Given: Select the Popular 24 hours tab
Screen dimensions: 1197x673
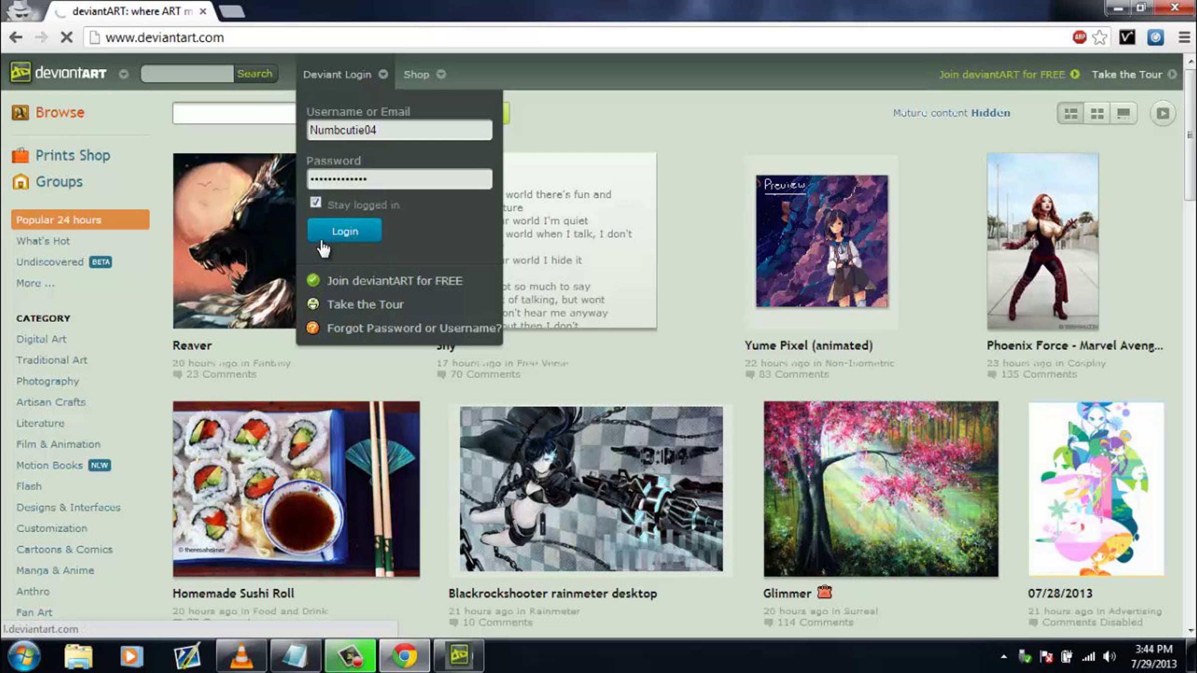Looking at the screenshot, I should (80, 220).
